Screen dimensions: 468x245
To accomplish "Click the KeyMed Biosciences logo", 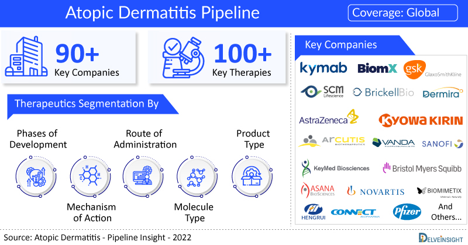I will tap(335, 168).
